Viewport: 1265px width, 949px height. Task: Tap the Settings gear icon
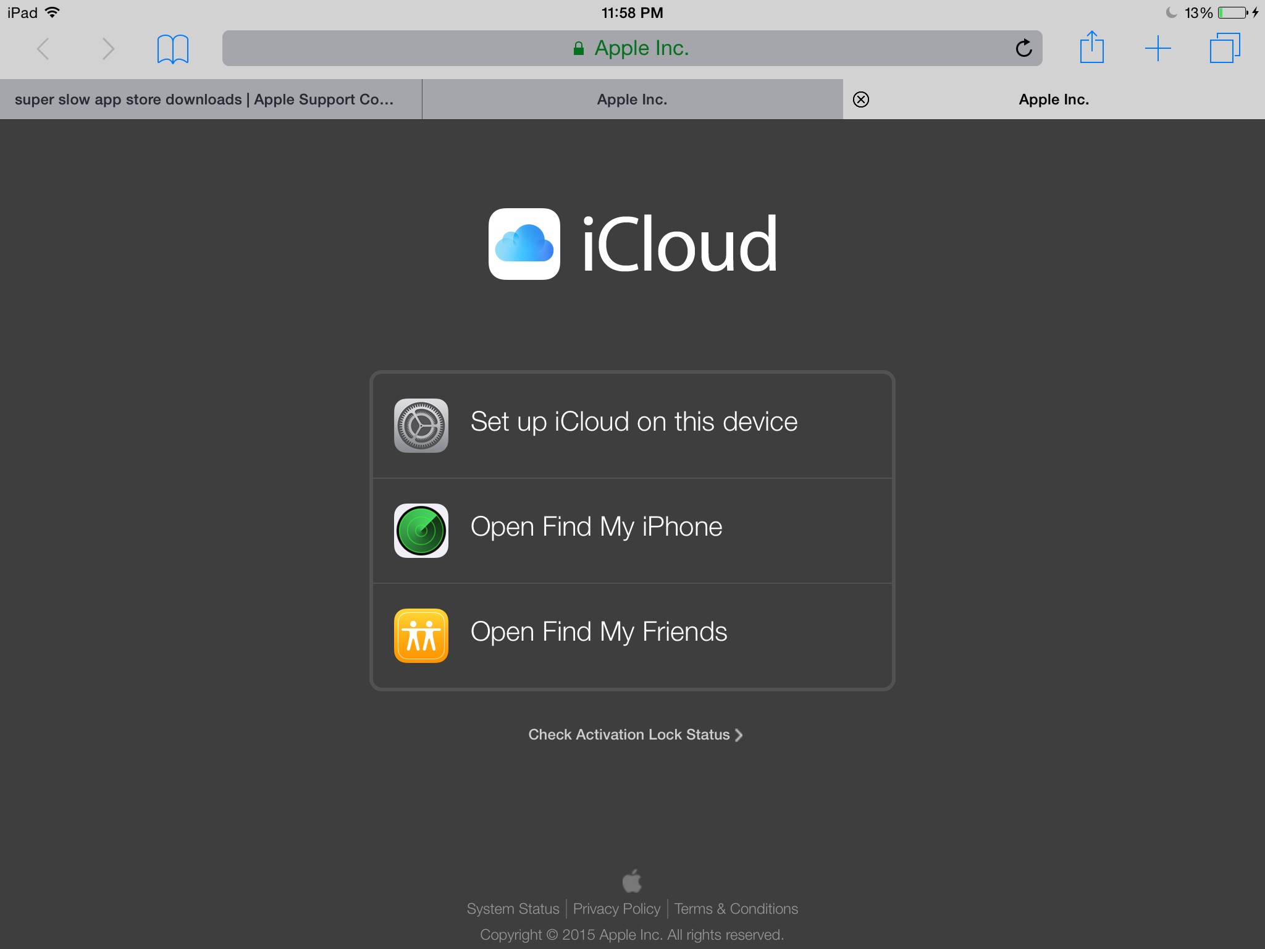coord(421,426)
